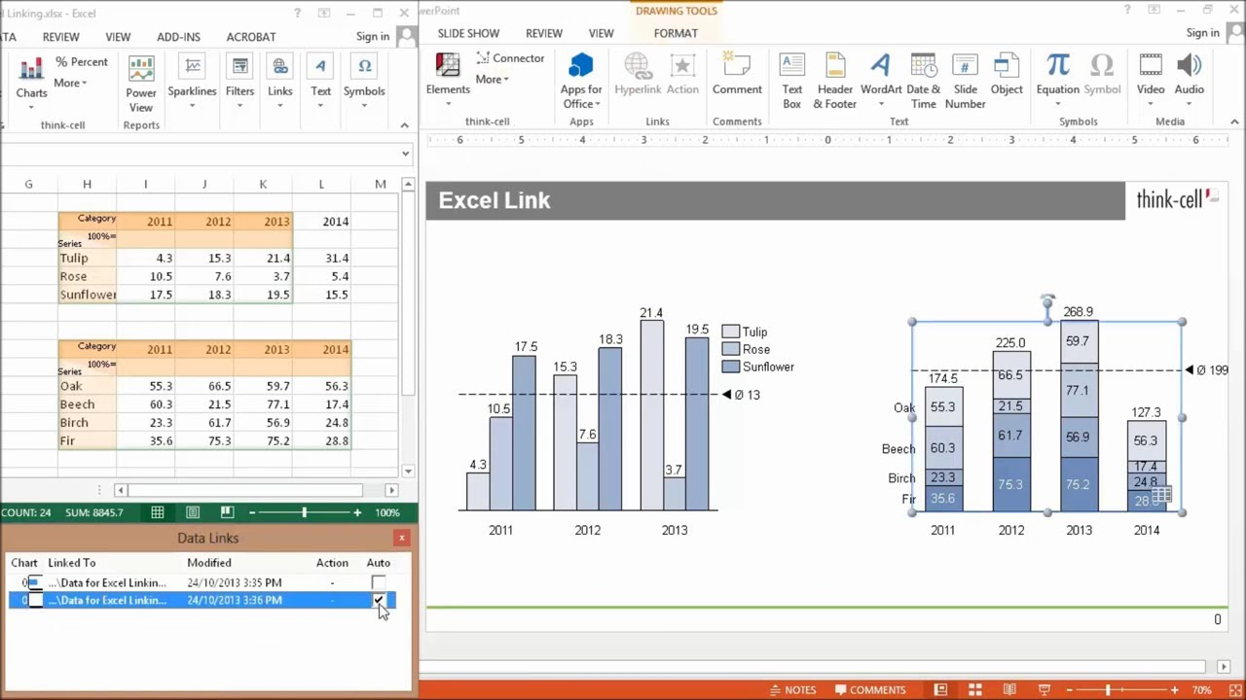Expand Excel formula bar
Image resolution: width=1246 pixels, height=700 pixels.
(x=405, y=154)
